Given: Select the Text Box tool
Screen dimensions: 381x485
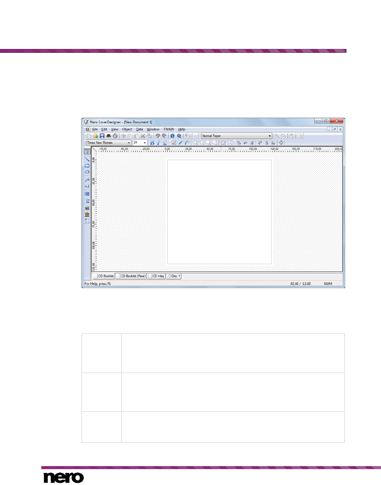Looking at the screenshot, I should tap(87, 186).
